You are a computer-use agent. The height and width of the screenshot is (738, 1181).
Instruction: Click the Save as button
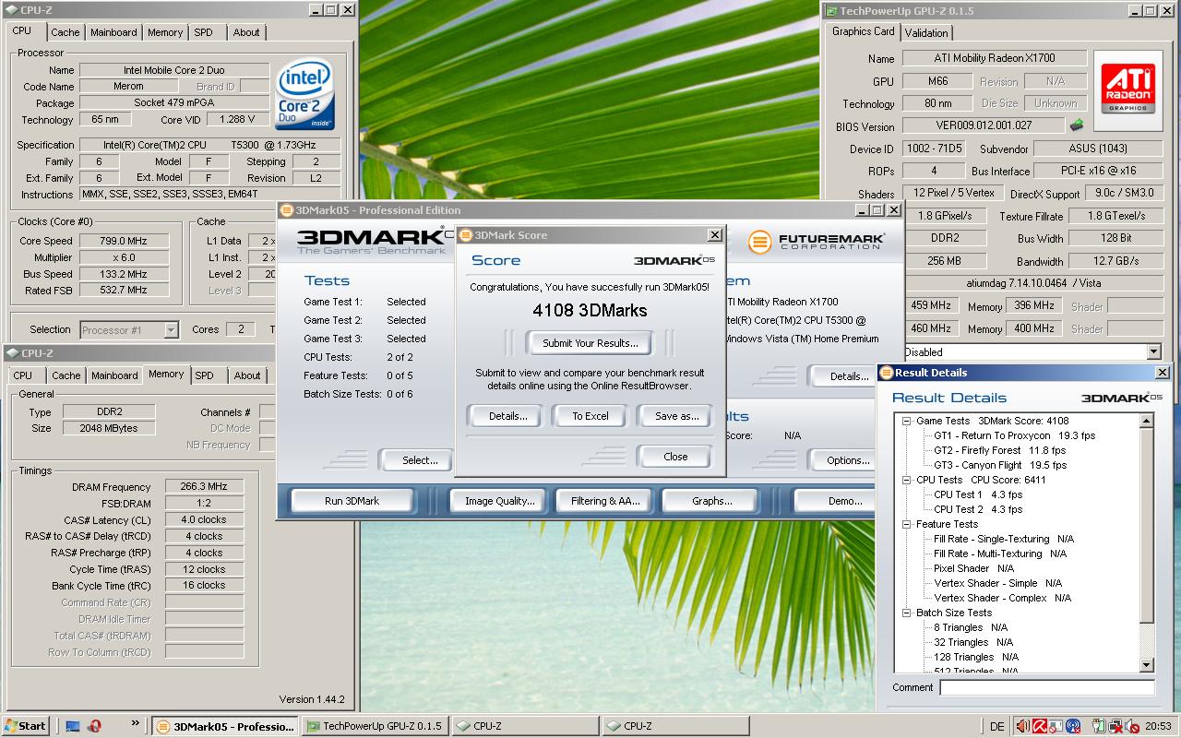(x=675, y=416)
